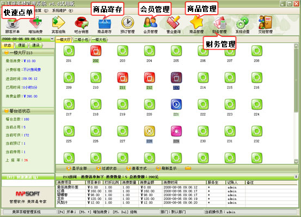Image resolution: width=301 pixels, height=217 pixels.
Task: Switch to the 便签 side tab
Action: (22, 45)
